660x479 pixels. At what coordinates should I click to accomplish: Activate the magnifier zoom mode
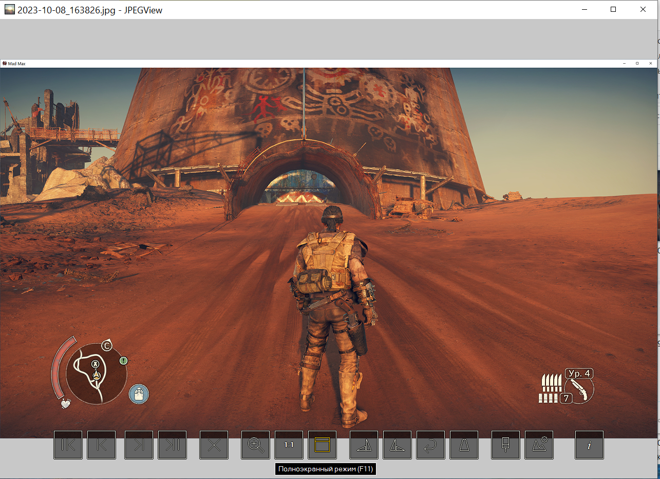[x=255, y=445]
